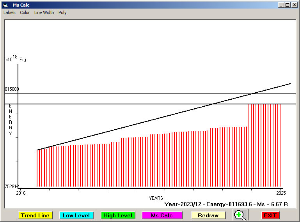Close the Ms Calc window
Image resolution: width=300 pixels, height=222 pixels.
(295, 5)
